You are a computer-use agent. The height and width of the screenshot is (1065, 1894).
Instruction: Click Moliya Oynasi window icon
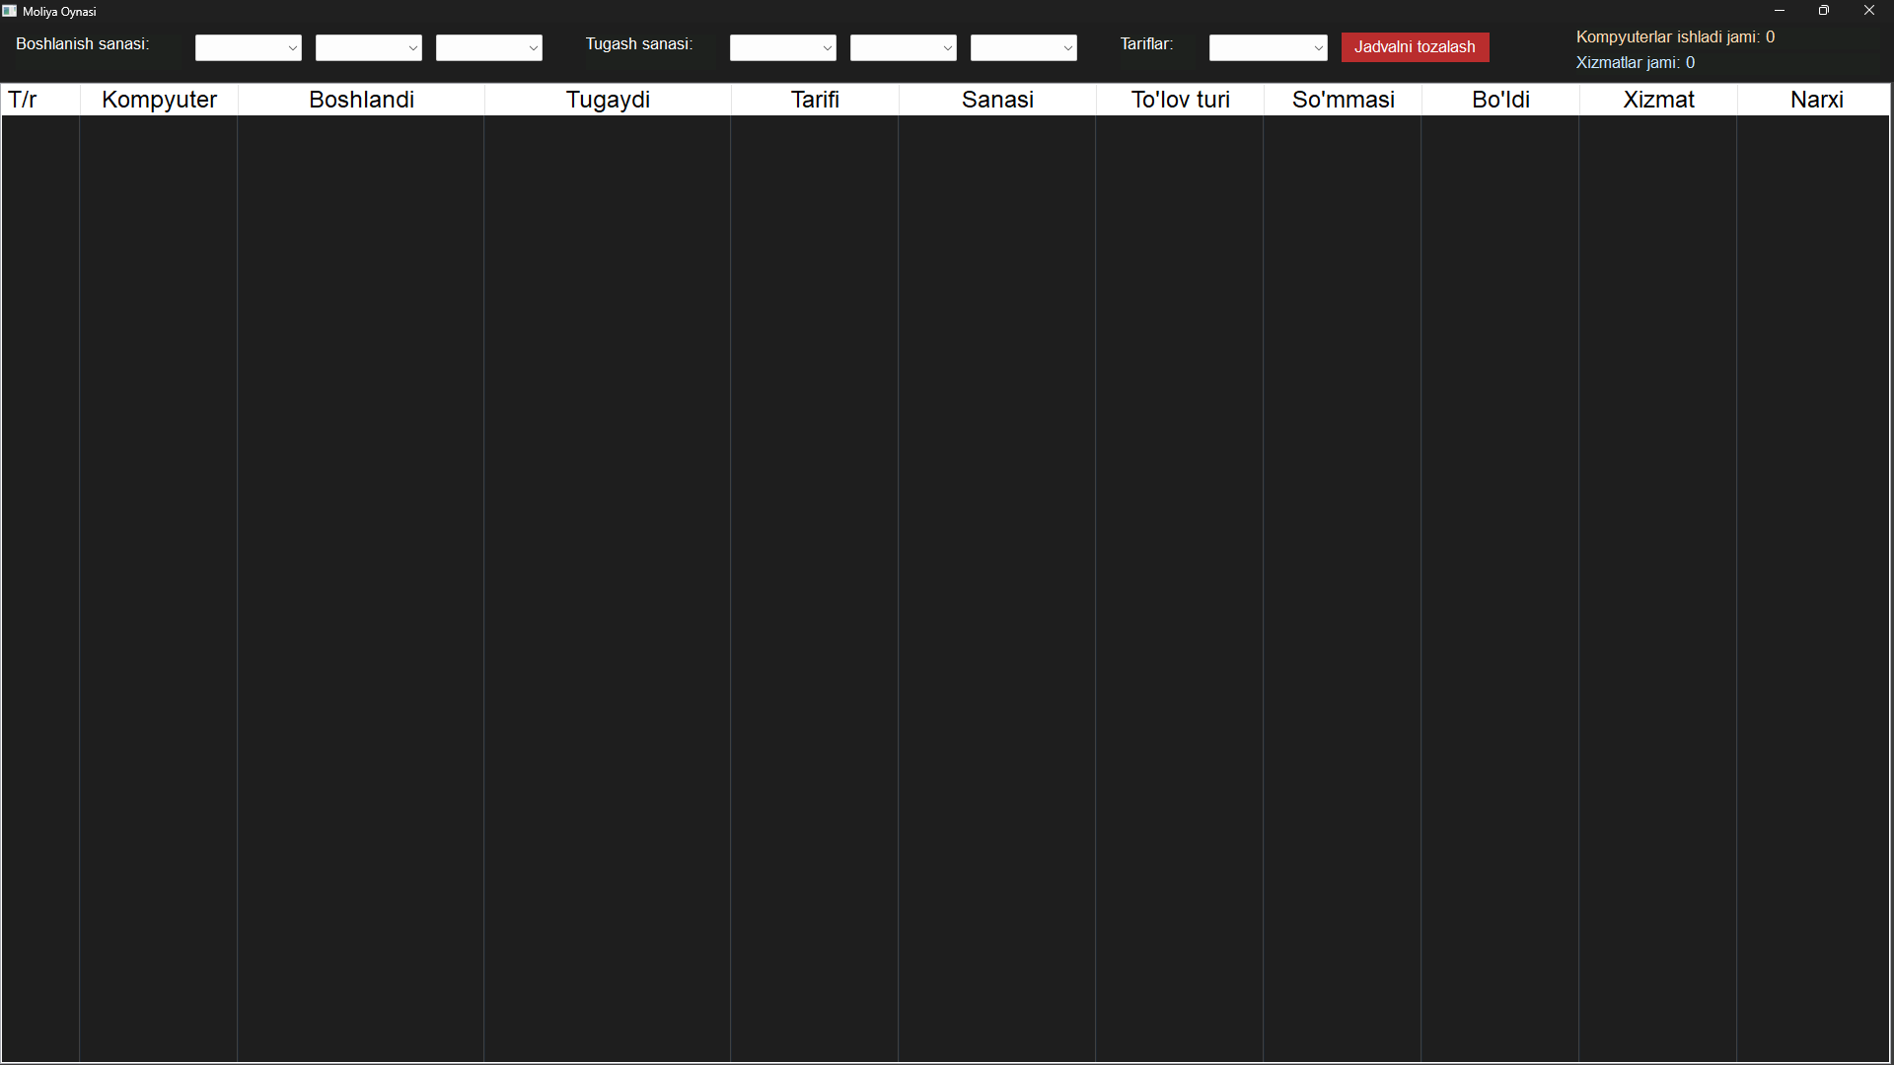click(10, 11)
